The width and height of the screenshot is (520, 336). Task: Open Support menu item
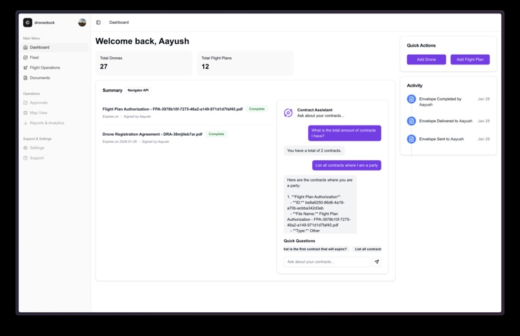55,158
